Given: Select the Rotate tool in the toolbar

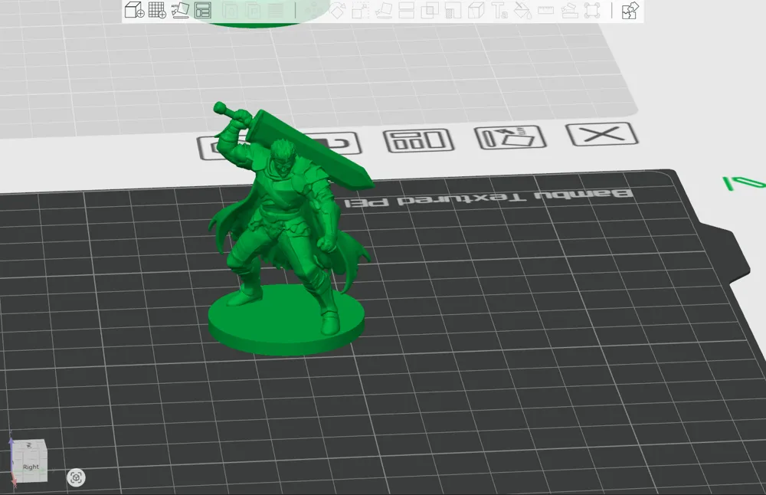Looking at the screenshot, I should tap(337, 10).
